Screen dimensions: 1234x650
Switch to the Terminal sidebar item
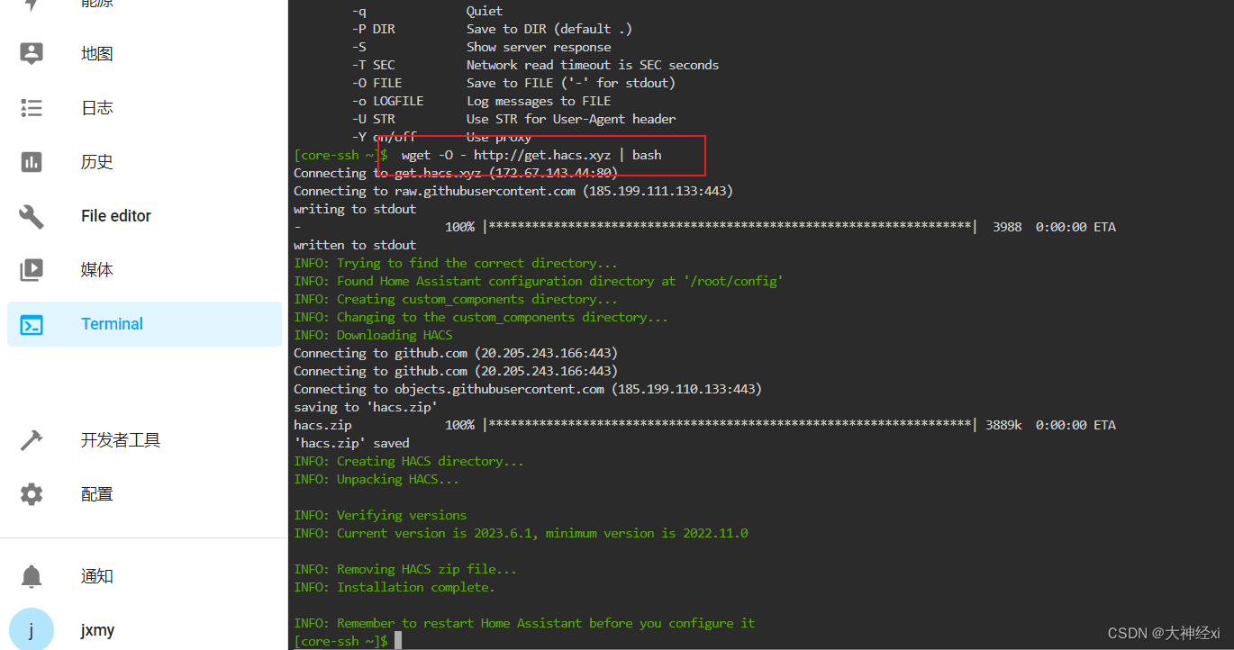click(x=144, y=324)
